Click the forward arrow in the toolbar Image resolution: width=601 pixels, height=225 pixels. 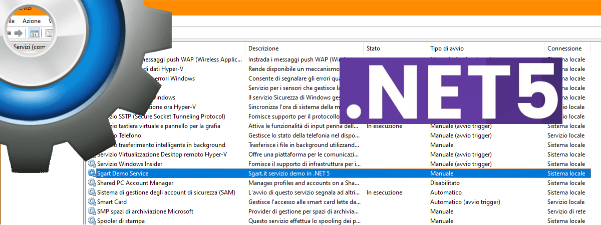coord(19,33)
